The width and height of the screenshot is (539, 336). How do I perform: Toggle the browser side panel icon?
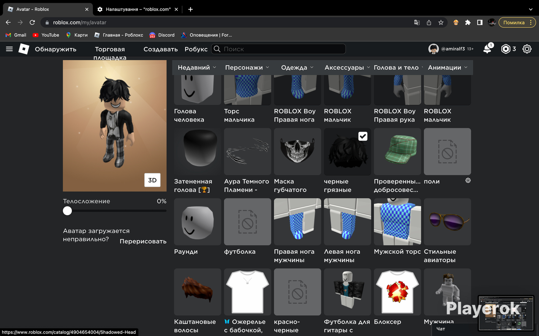pyautogui.click(x=480, y=23)
